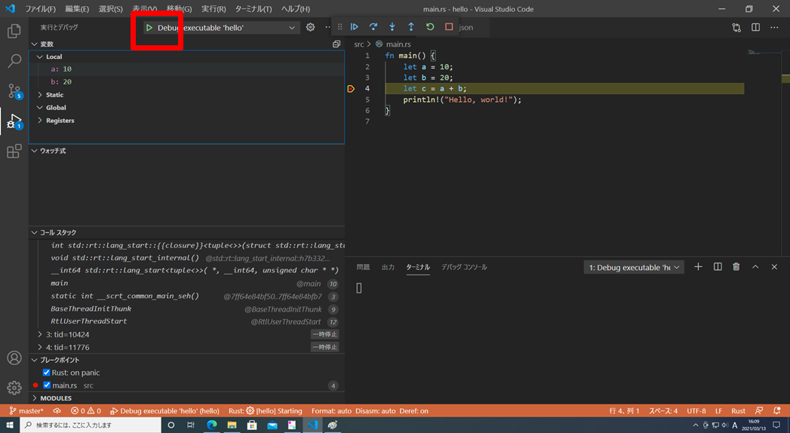Open the 実行(R) menu

[214, 9]
